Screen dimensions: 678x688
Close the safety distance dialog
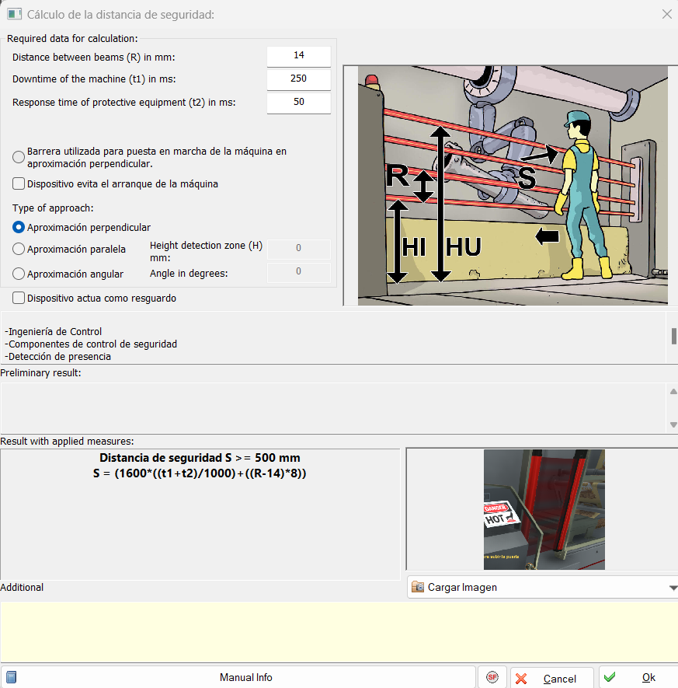click(666, 14)
